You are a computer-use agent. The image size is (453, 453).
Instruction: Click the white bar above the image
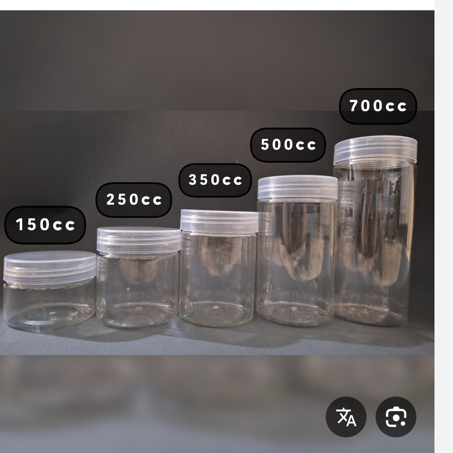[217, 5]
